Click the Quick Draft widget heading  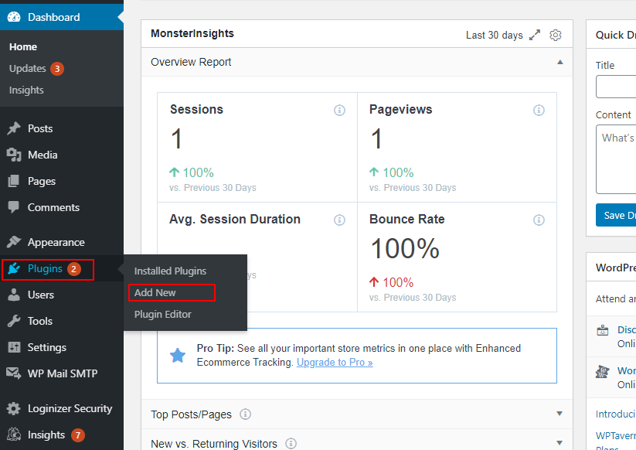tap(615, 35)
